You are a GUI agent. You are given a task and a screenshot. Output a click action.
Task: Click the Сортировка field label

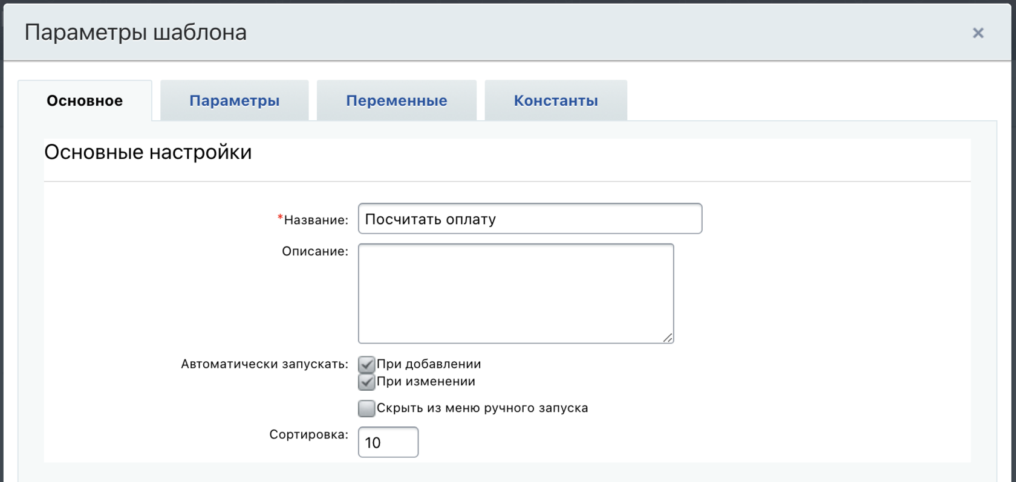point(308,435)
